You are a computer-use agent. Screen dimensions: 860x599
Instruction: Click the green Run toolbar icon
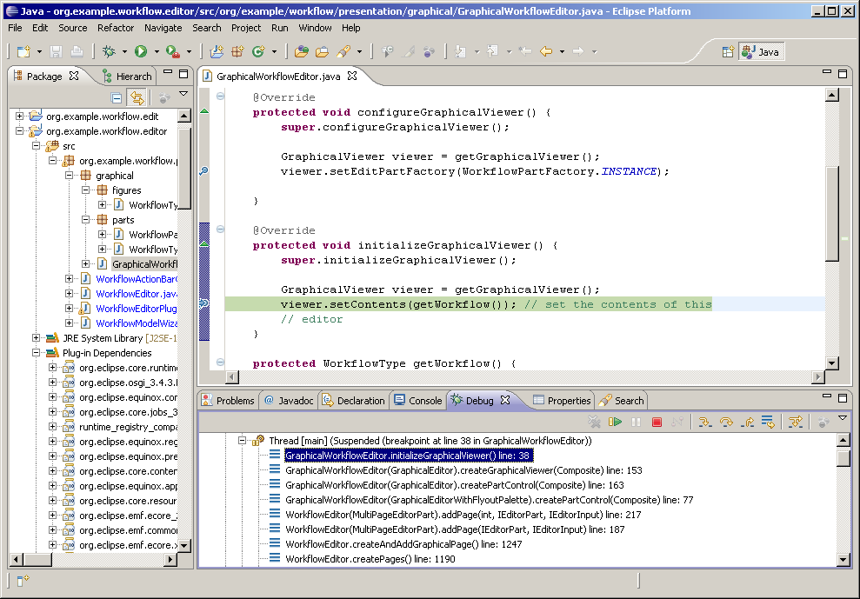coord(141,52)
